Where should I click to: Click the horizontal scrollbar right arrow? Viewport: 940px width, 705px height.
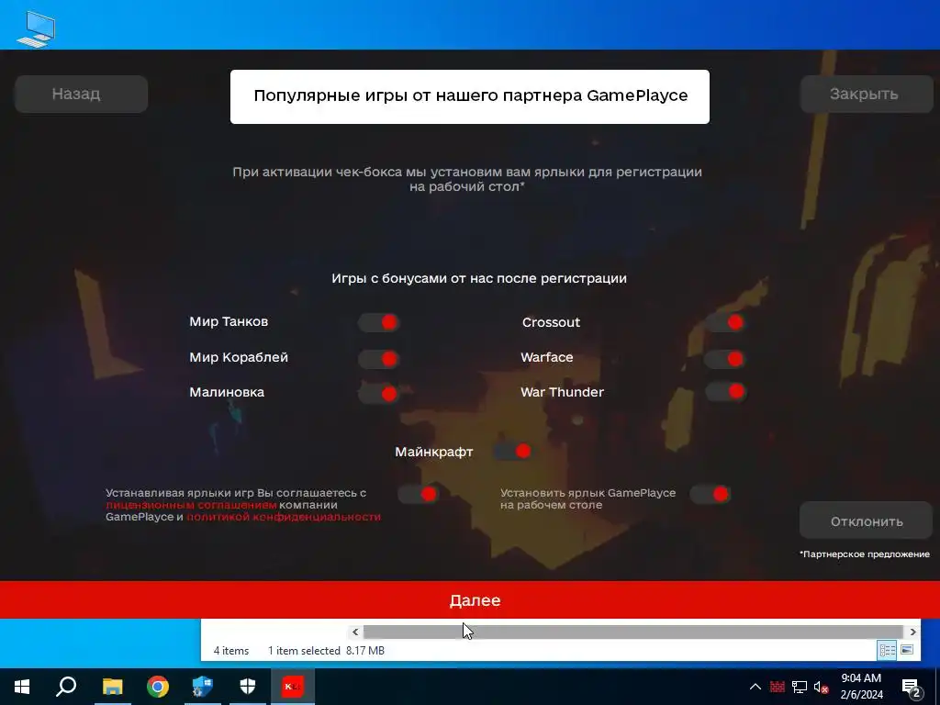point(913,632)
